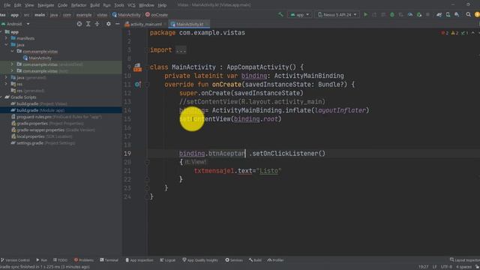This screenshot has height=270, width=480.
Task: Expand the java (generated) folder
Action: pyautogui.click(x=6, y=77)
